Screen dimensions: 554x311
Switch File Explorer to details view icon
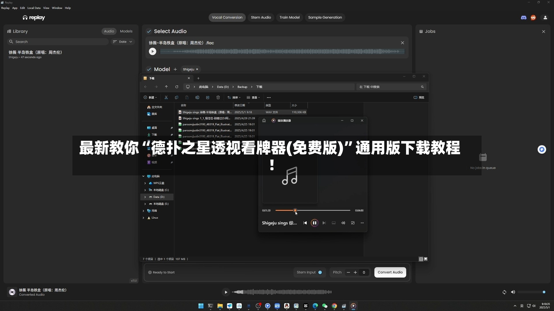[x=421, y=259]
